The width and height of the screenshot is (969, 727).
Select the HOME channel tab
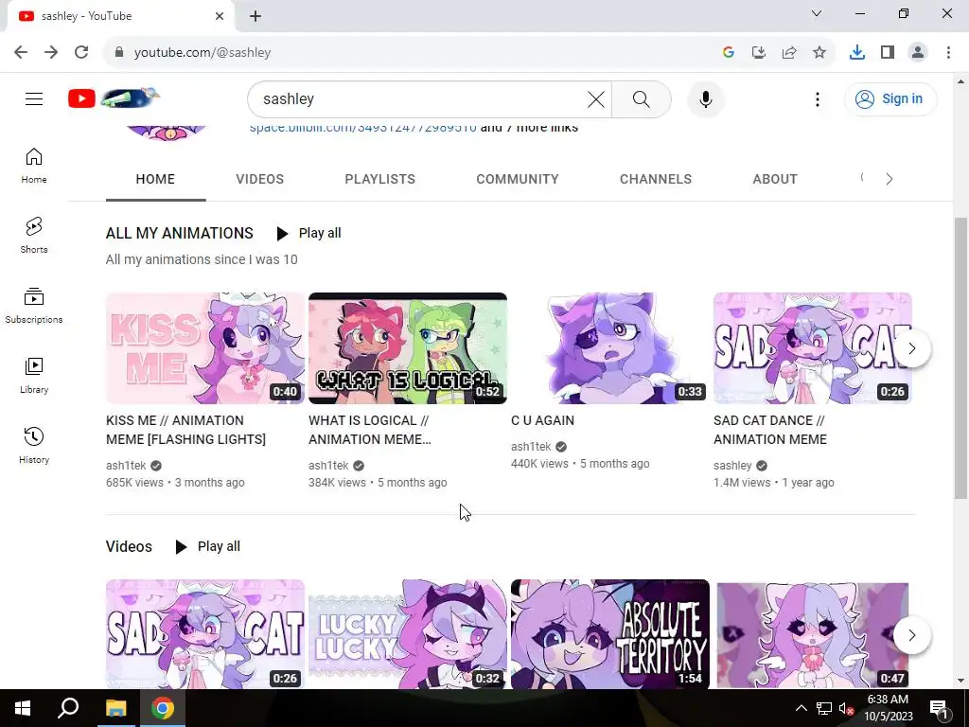(x=155, y=179)
